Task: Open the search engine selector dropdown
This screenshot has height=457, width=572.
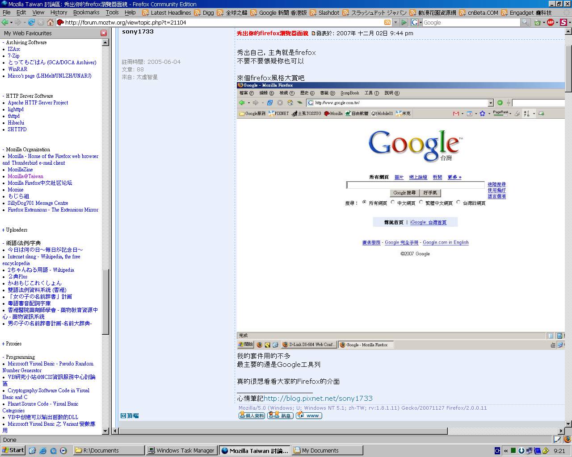Action: tap(416, 22)
